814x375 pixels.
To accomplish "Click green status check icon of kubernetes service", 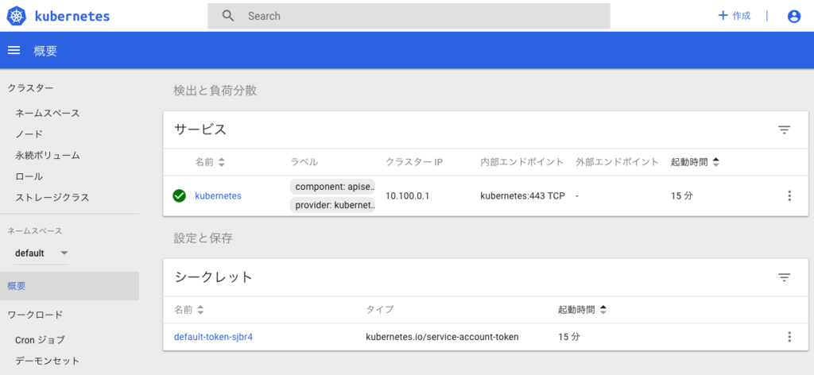I will (x=179, y=196).
